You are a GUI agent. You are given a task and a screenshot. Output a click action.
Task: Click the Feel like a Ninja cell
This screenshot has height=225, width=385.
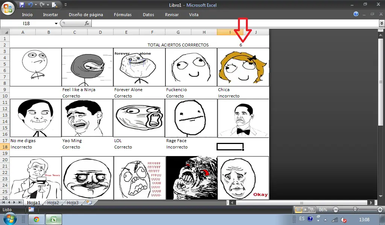coord(79,90)
